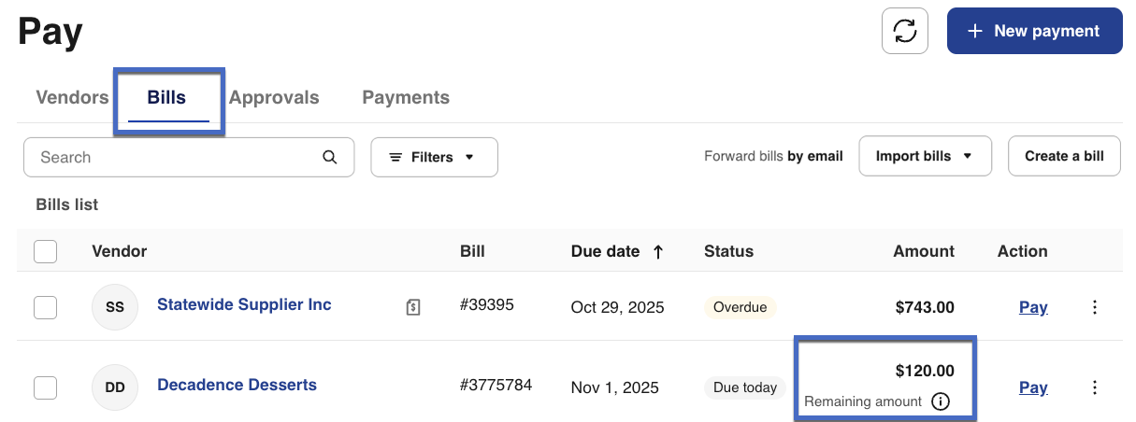Open the three-dot menu for Decadence Desserts
Viewport: 1136px width, 422px height.
[x=1095, y=387]
